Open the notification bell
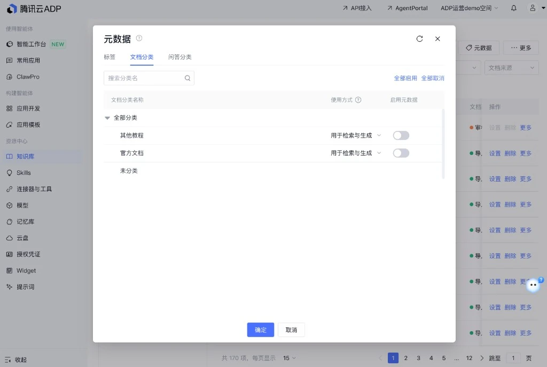Image resolution: width=547 pixels, height=367 pixels. pos(513,8)
